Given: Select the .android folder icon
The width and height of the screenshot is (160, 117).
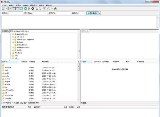Looking at the screenshot, I should pyautogui.click(x=3, y=67).
